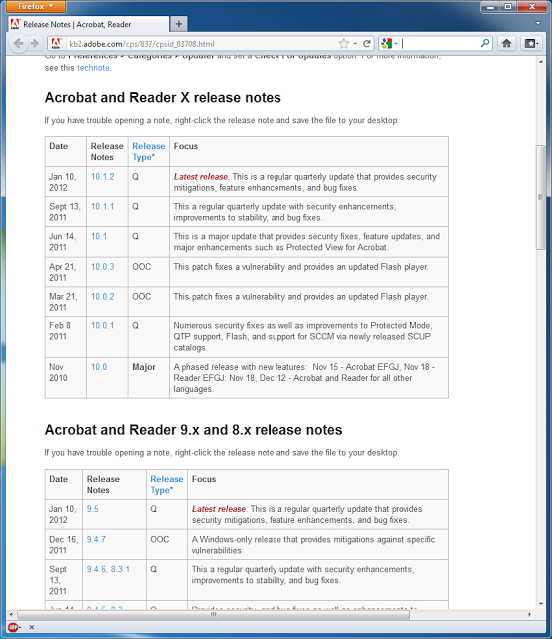
Task: Open the Release Type link in the 9.x table
Action: point(167,484)
